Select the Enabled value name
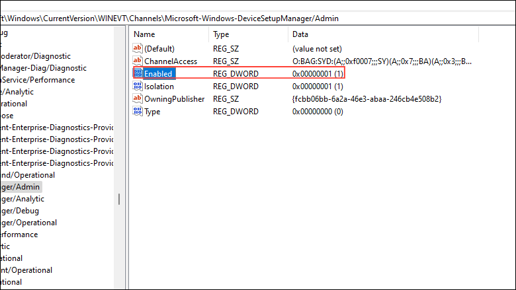Image resolution: width=516 pixels, height=290 pixels. click(158, 74)
